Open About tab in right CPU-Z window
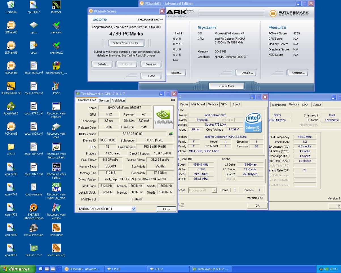 tap(317, 105)
